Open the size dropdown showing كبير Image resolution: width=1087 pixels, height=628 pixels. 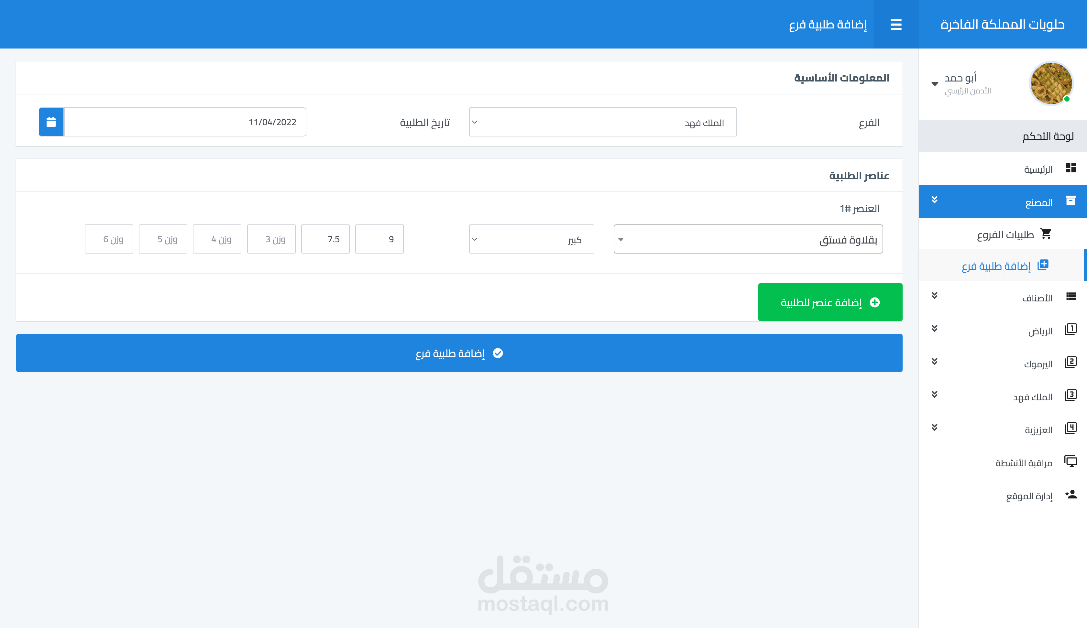(531, 239)
